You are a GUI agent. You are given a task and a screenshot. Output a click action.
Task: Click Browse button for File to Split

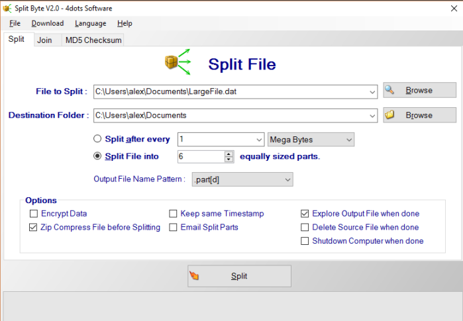pos(419,90)
